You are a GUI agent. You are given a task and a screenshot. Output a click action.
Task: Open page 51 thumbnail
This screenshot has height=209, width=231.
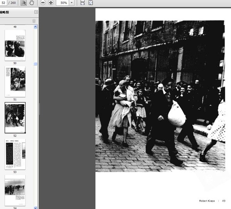[x=15, y=81]
